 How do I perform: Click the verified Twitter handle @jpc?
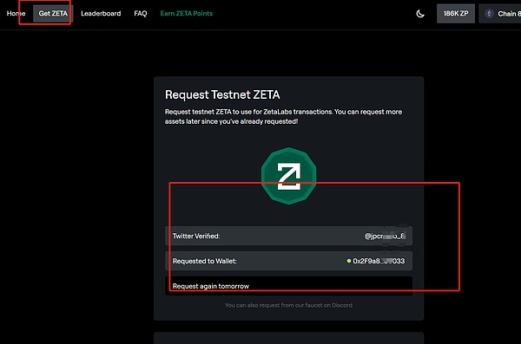(x=385, y=236)
